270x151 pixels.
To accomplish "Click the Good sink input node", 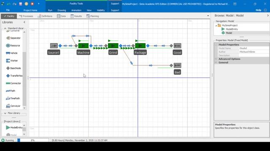I will (x=171, y=46).
